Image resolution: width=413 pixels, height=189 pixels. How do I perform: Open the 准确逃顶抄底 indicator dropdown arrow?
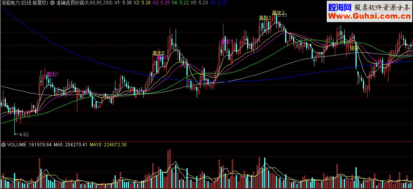point(52,3)
